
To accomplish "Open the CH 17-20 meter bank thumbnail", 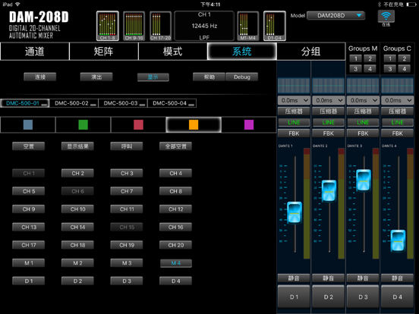I will [x=160, y=26].
